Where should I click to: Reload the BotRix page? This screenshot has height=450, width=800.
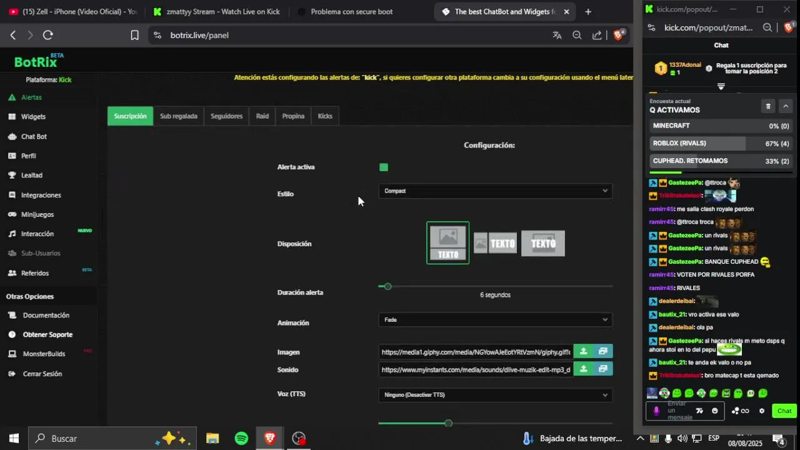[x=48, y=36]
